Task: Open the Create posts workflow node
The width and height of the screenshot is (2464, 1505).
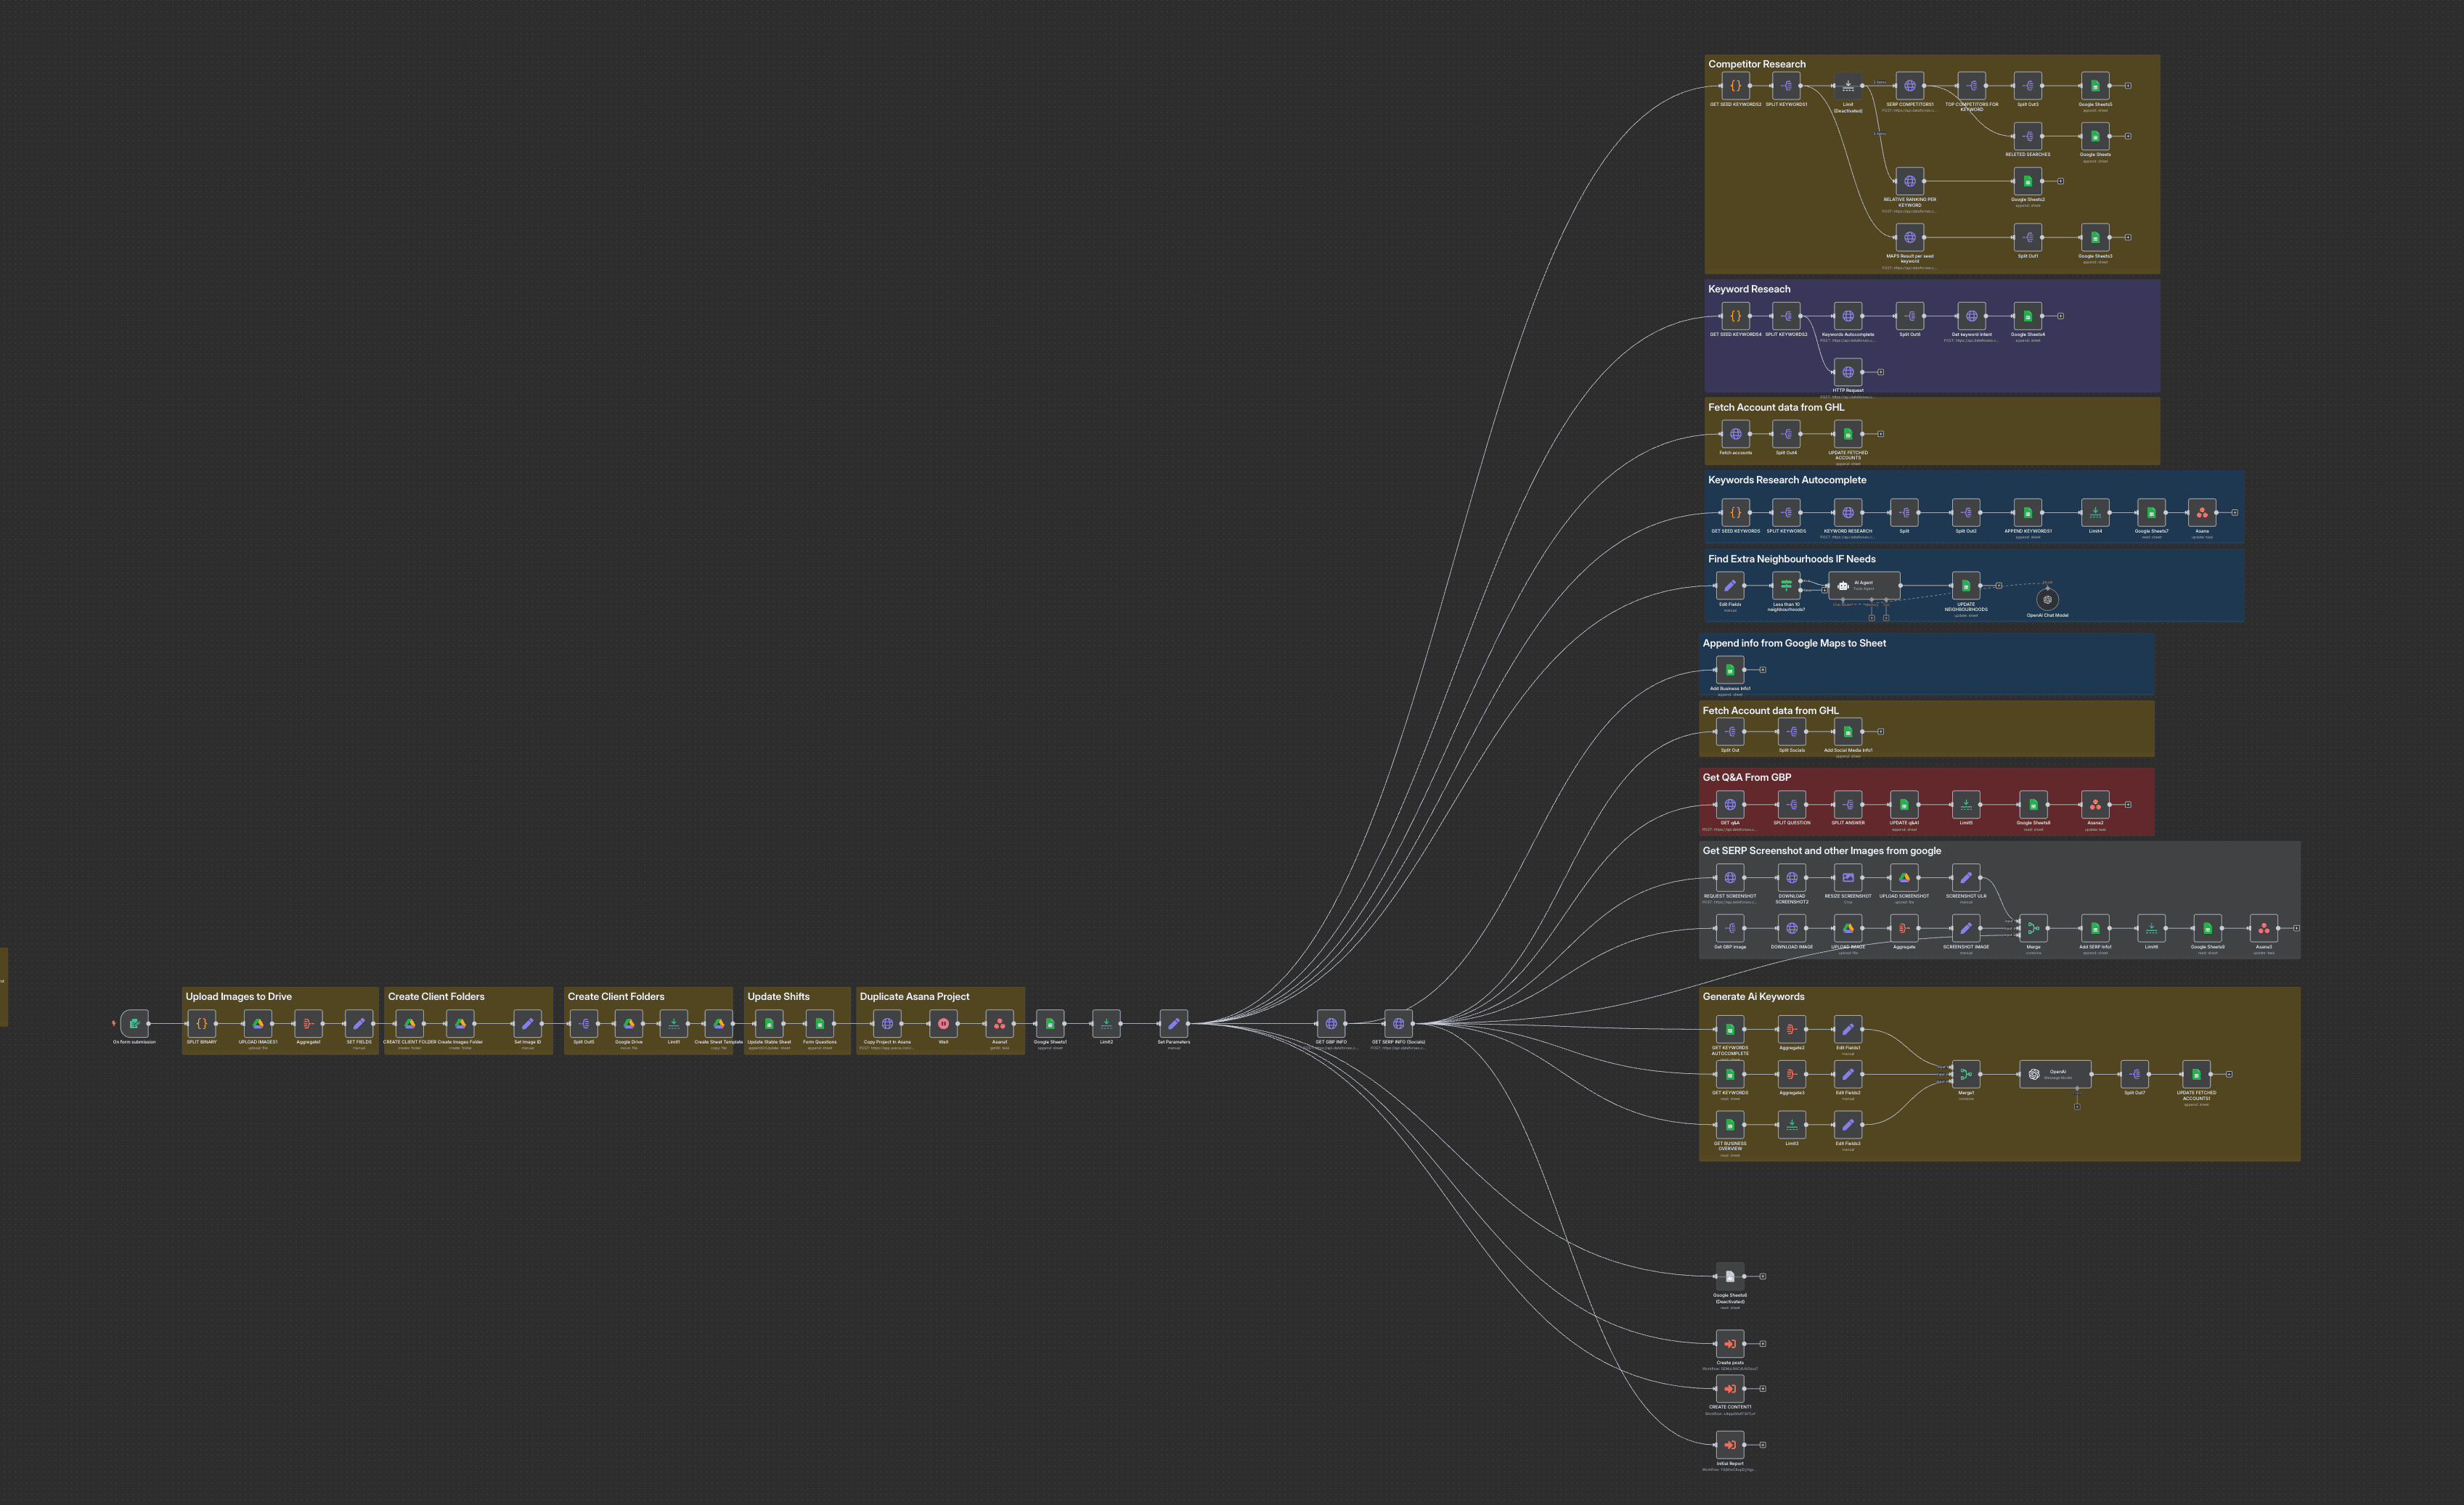Action: [x=1729, y=1343]
